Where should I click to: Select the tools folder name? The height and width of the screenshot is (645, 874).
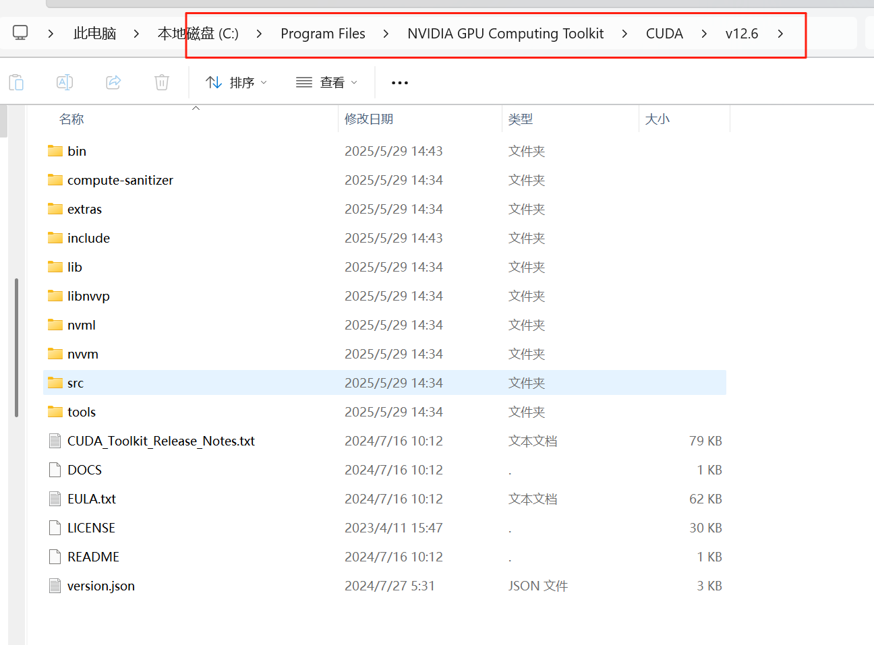82,412
